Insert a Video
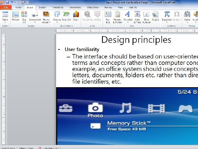Screen dimensions: 198x149 (x=187, y=16)
